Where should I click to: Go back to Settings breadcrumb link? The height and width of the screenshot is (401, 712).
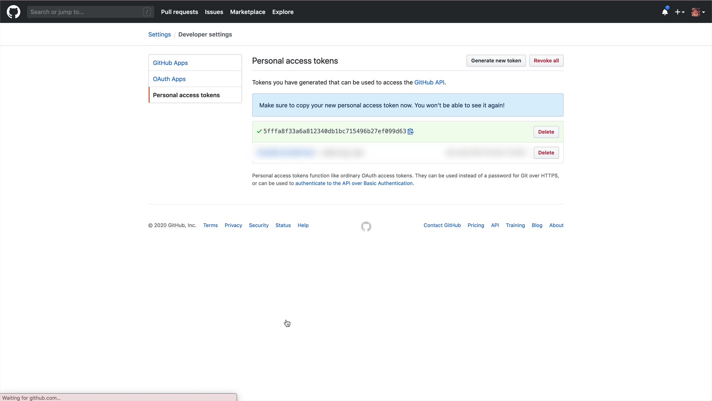coord(159,35)
